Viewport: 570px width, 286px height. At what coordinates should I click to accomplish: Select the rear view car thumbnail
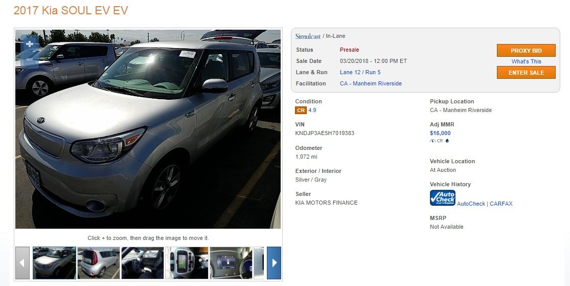[99, 263]
